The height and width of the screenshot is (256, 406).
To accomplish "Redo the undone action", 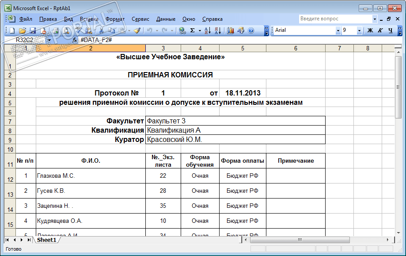I will [164, 31].
